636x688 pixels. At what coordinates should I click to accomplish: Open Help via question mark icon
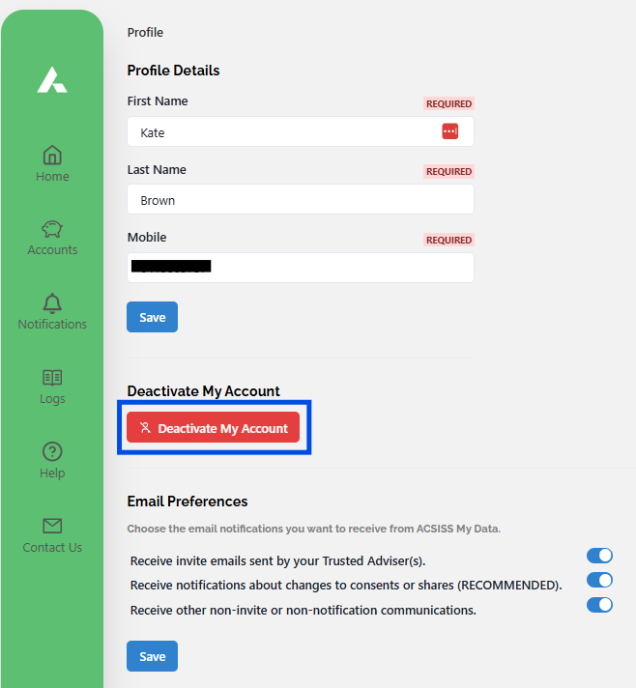point(52,451)
